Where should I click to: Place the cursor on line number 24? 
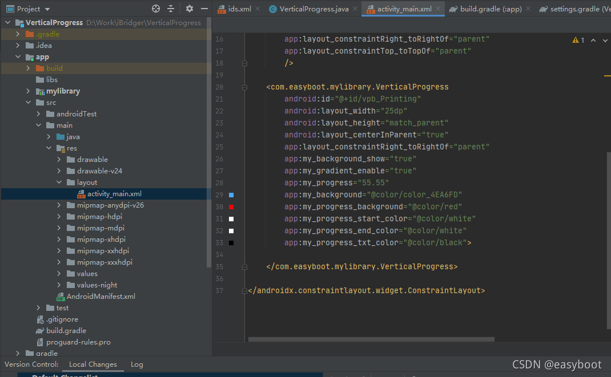[219, 135]
